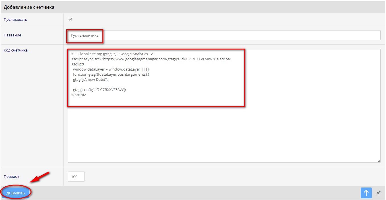Viewport: 386px width, 200px height.
Task: Click the pin icon in the bottom bar
Action: tap(379, 193)
